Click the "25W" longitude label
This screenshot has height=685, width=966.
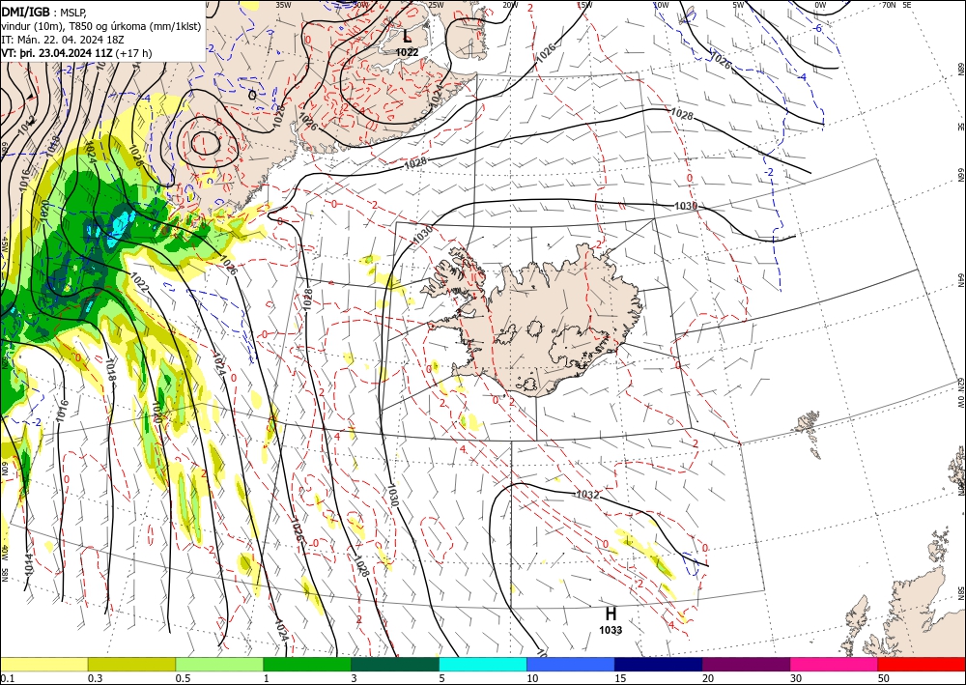[435, 5]
